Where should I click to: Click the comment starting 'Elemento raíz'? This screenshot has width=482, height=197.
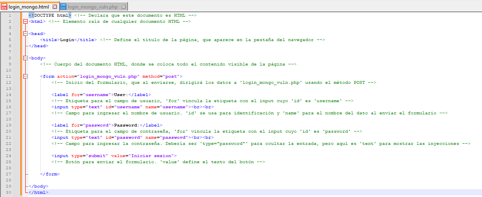[119, 22]
